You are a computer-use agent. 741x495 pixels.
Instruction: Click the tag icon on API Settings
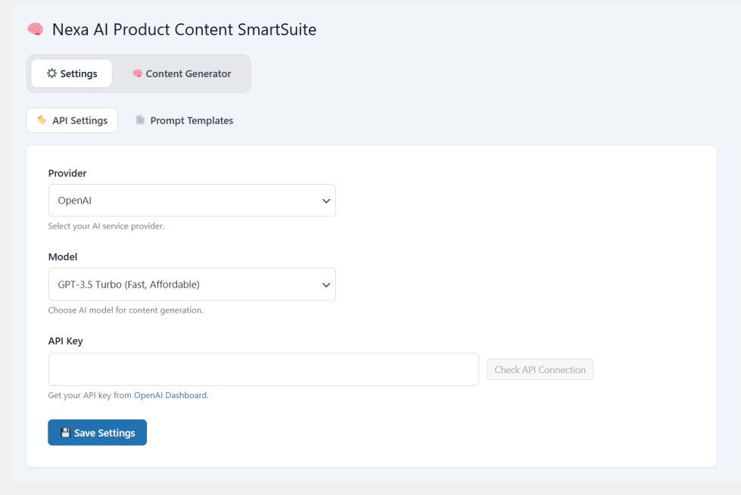(x=42, y=120)
